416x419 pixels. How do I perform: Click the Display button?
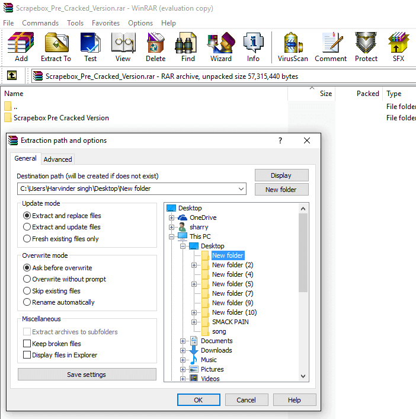(281, 175)
